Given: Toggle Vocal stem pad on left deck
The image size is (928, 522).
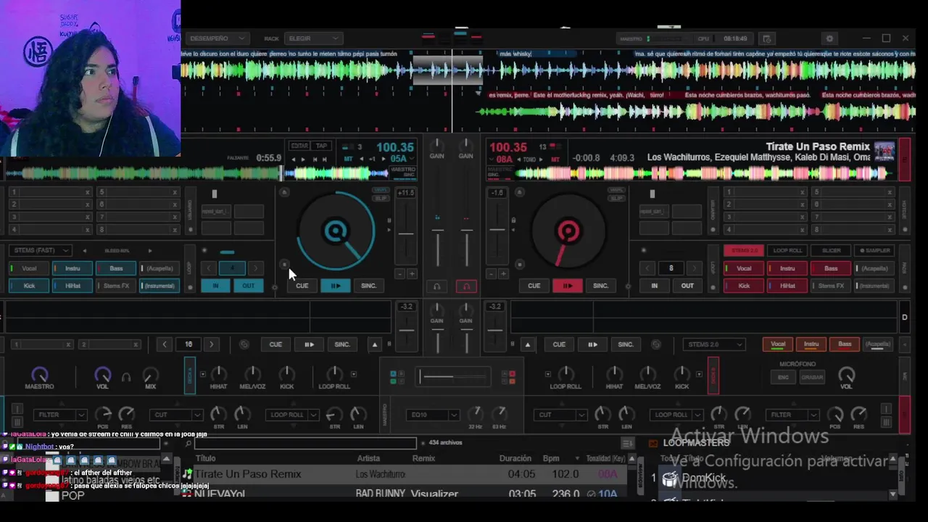Looking at the screenshot, I should click(x=29, y=268).
